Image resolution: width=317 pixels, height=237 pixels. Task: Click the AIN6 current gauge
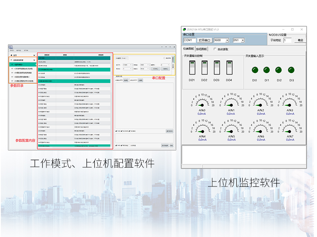click(261, 127)
